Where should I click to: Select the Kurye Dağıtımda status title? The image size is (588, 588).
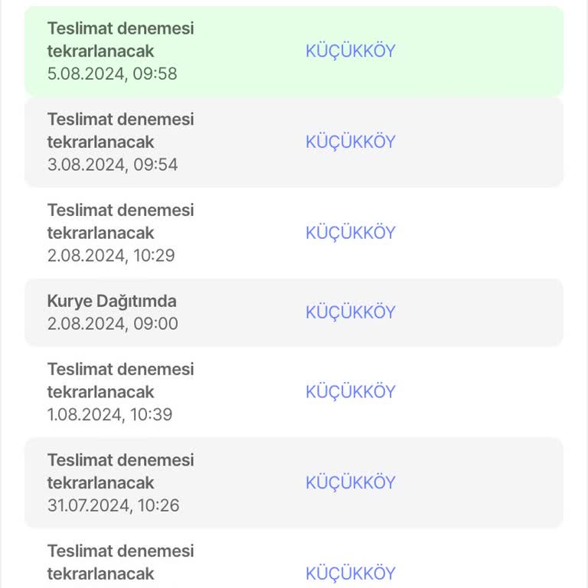112,301
